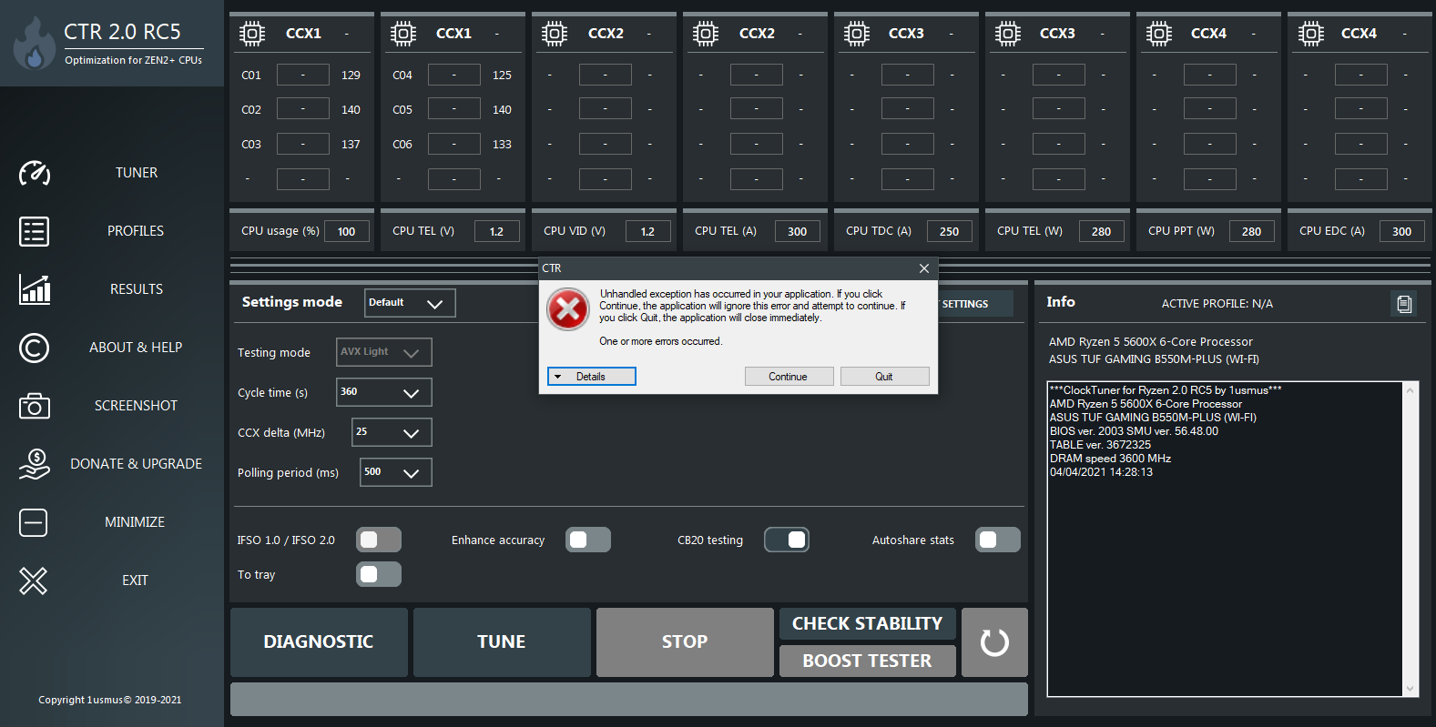Enable the Enhance accuracy switch
The height and width of the screenshot is (727, 1436).
[588, 540]
